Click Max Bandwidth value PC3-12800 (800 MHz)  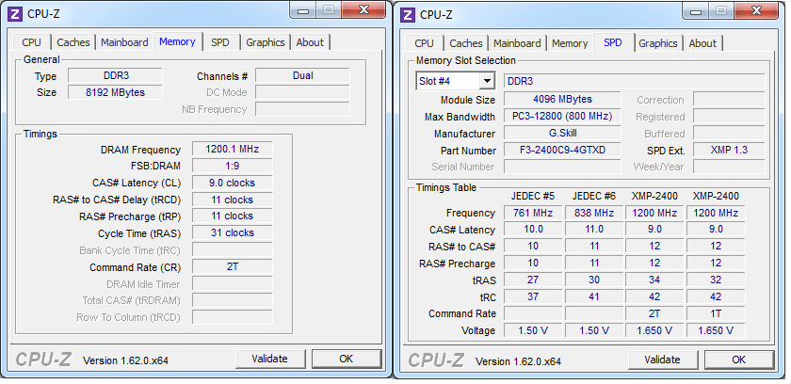point(562,117)
